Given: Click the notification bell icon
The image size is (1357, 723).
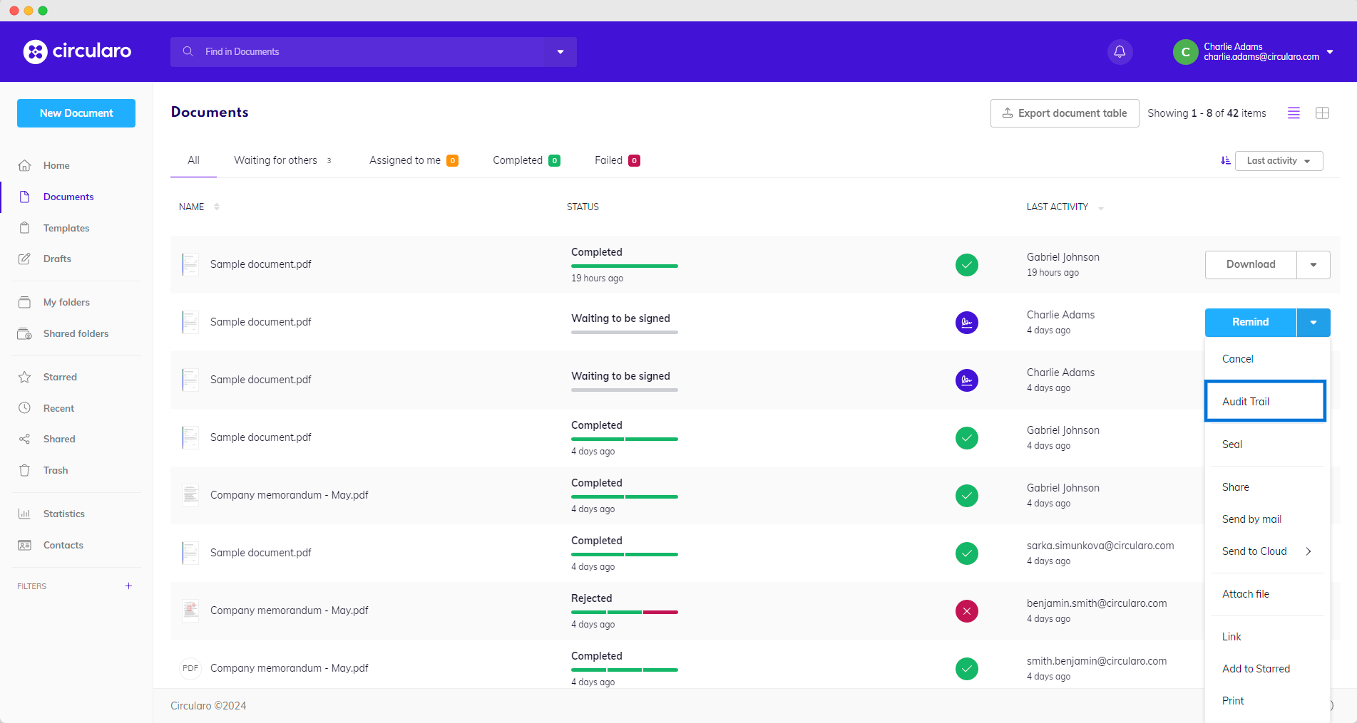Looking at the screenshot, I should pyautogui.click(x=1120, y=51).
